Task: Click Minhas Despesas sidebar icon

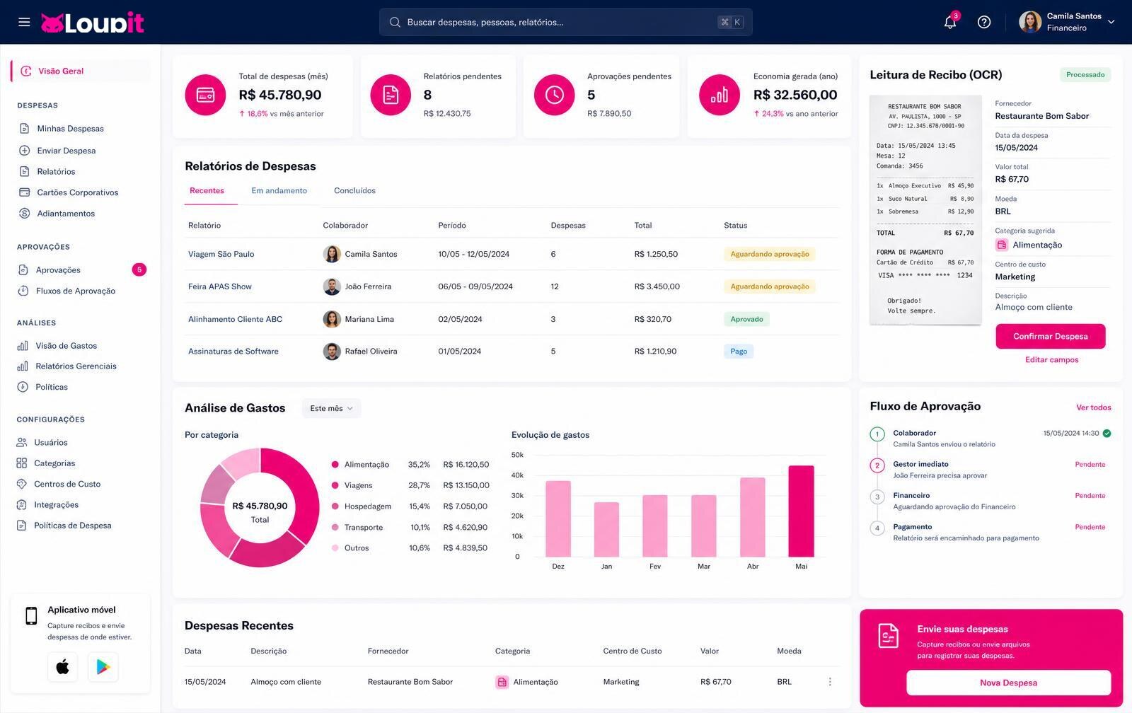Action: coord(24,128)
